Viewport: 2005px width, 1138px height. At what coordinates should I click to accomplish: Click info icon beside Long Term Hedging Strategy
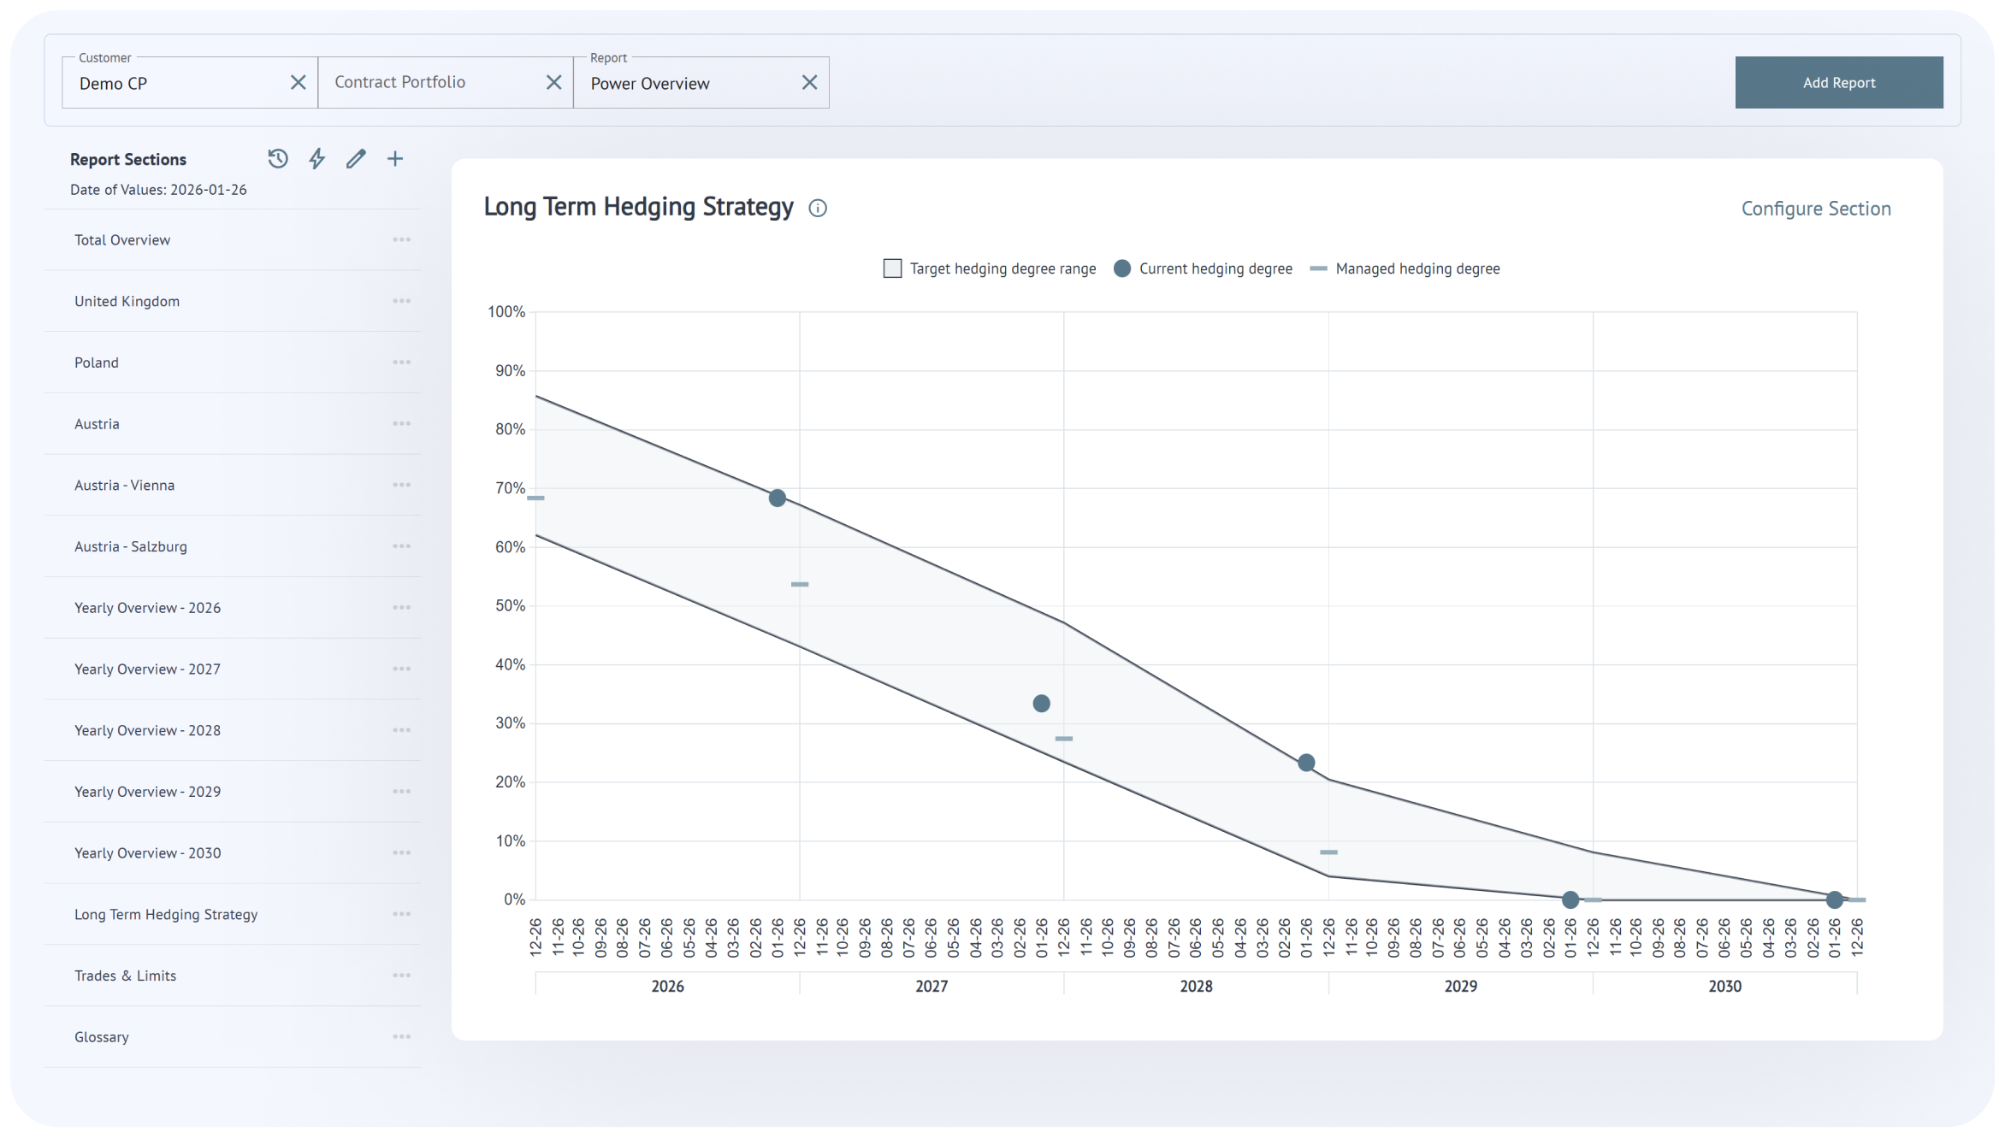tap(818, 209)
